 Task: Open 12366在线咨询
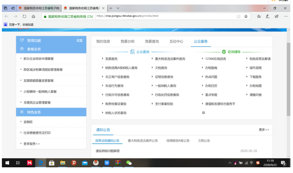point(215,59)
